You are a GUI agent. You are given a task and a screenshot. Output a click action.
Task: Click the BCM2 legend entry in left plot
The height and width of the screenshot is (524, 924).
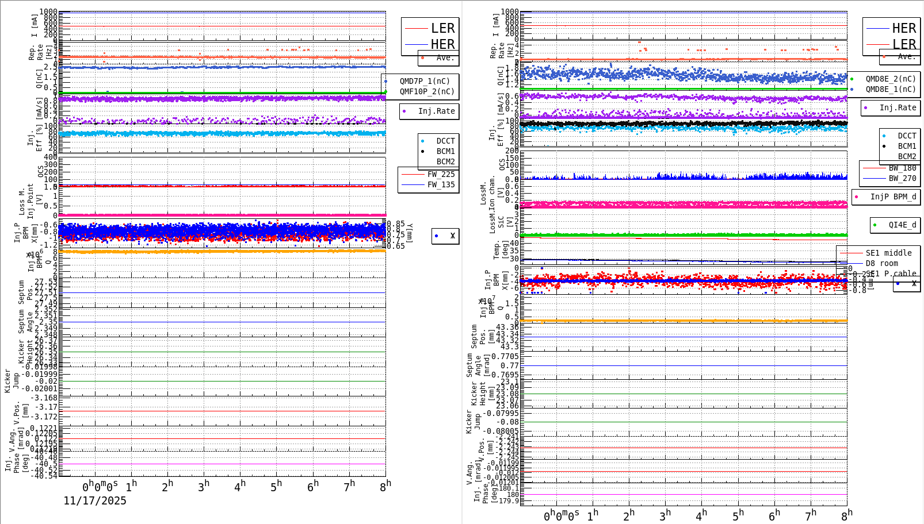coord(445,161)
